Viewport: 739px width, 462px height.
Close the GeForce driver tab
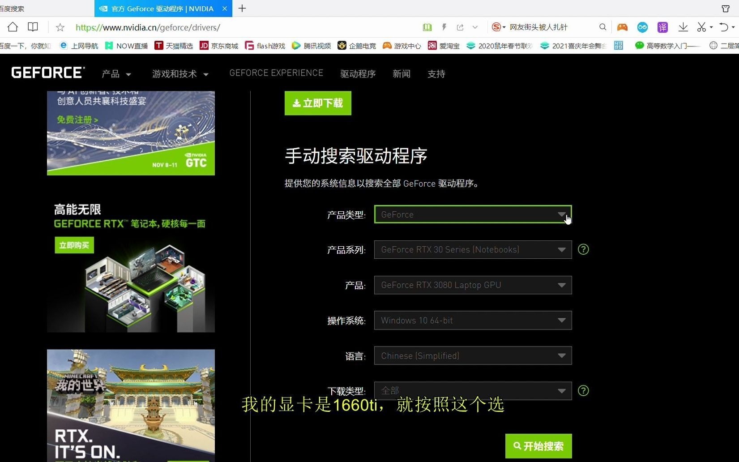tap(225, 9)
